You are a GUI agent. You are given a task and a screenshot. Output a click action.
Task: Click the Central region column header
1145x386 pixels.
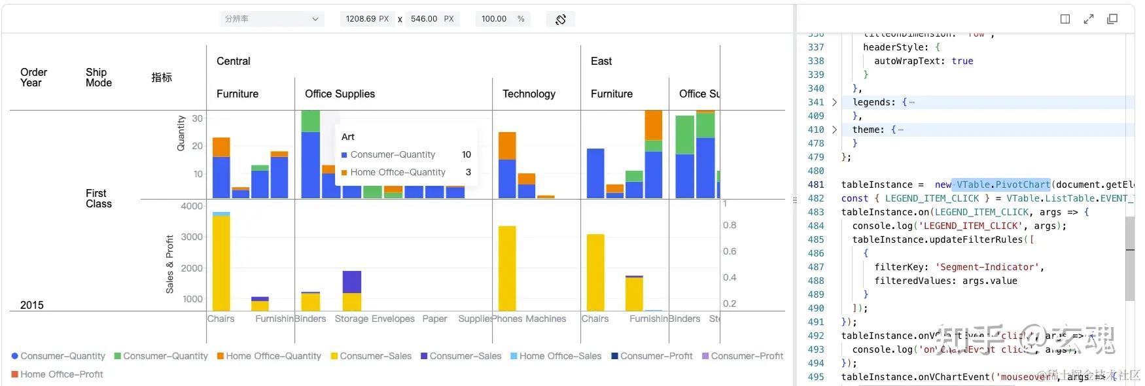point(234,61)
